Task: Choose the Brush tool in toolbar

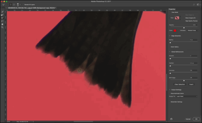Action: point(2,18)
